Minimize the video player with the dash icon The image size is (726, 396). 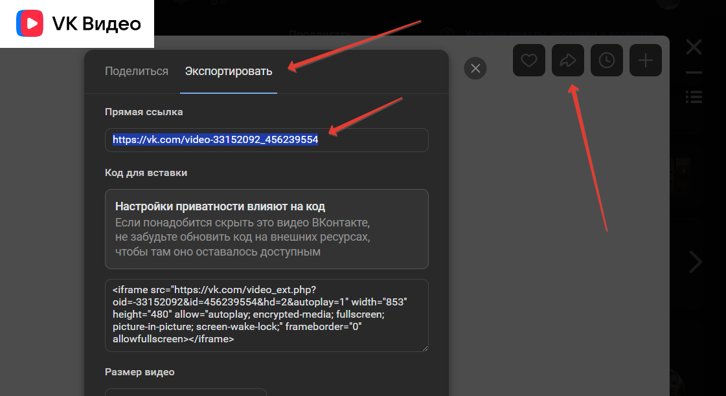(x=694, y=72)
